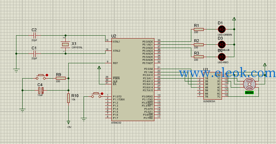Image resolution: width=276 pixels, height=144 pixels.
Task: Select the D3 blue LED
Action: click(222, 45)
